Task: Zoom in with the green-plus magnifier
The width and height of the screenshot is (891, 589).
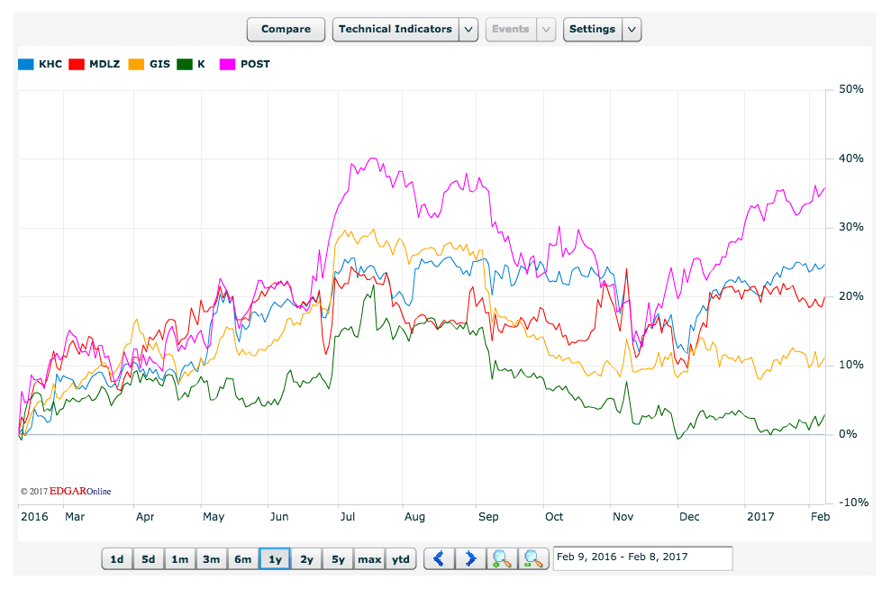Action: [x=502, y=559]
